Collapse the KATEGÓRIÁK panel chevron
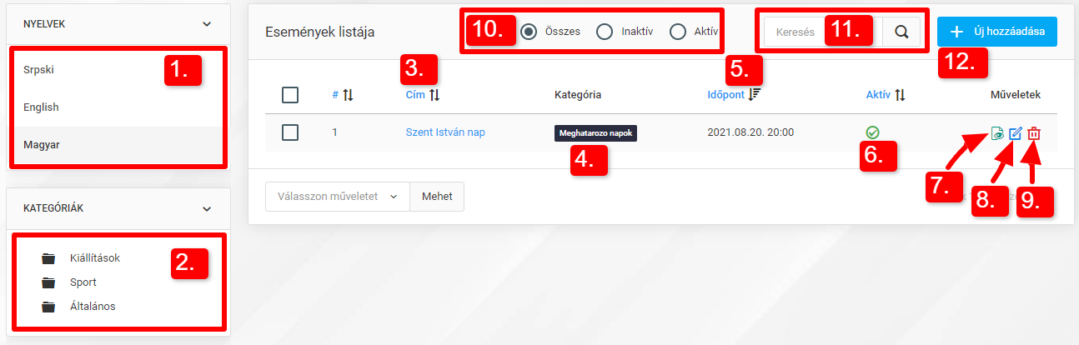 tap(207, 209)
